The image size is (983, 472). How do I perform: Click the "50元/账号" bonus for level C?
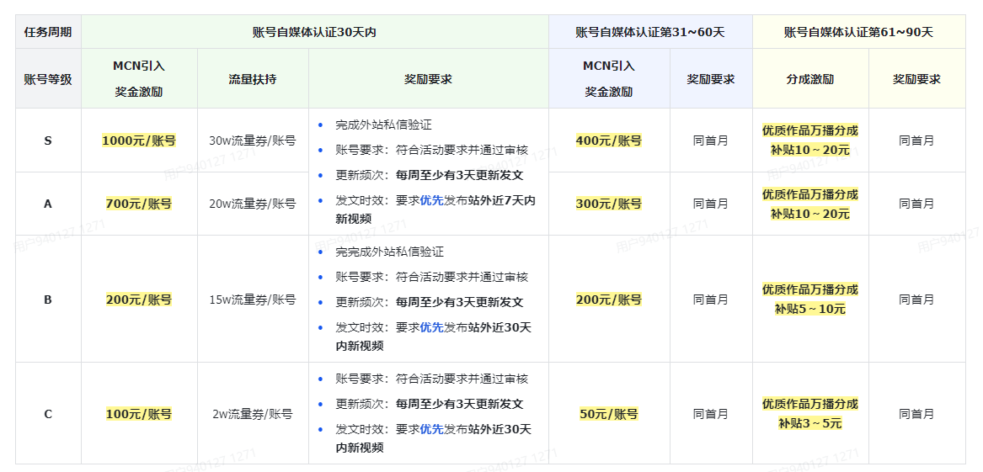pos(608,414)
